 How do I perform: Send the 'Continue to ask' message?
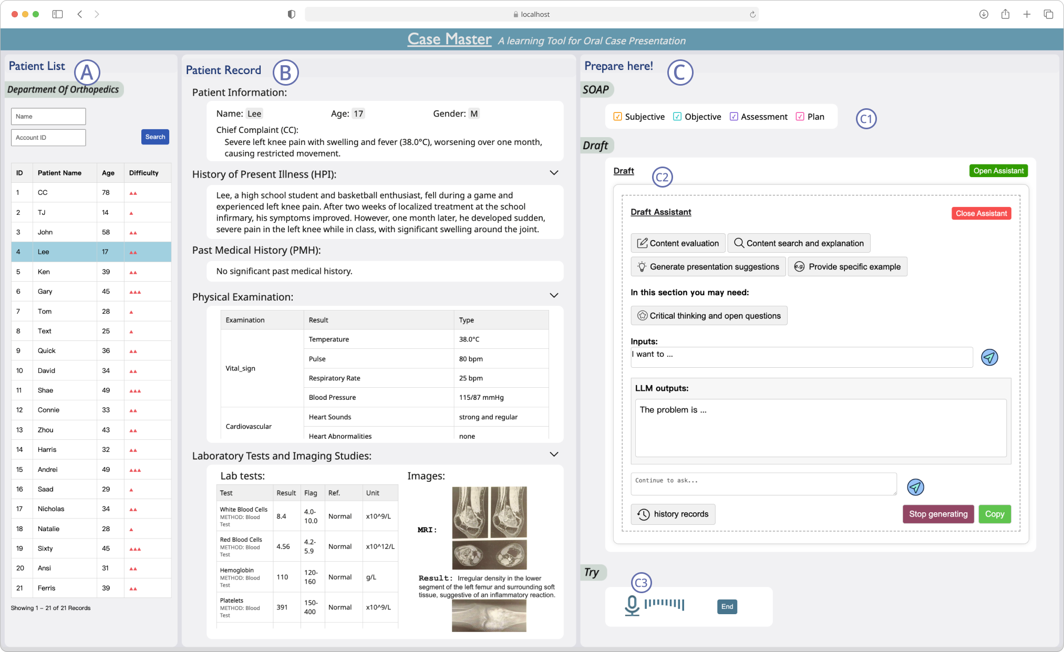(915, 487)
